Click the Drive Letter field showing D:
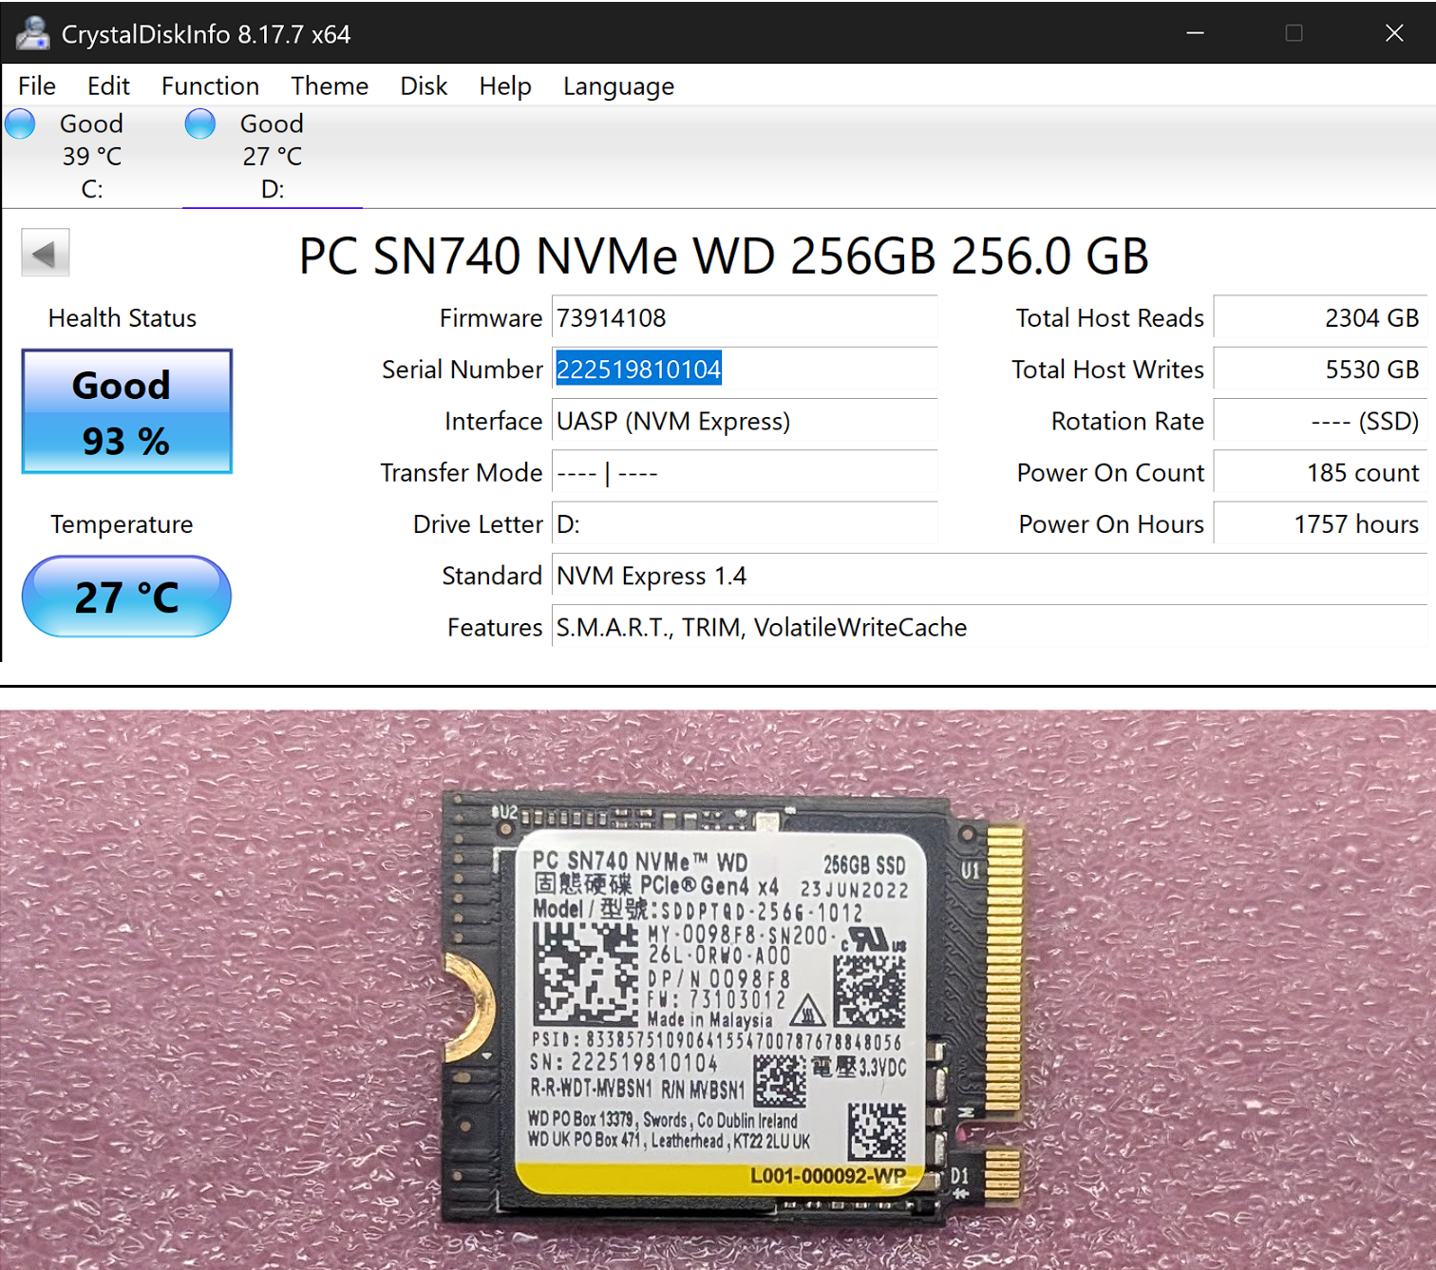 (x=745, y=524)
